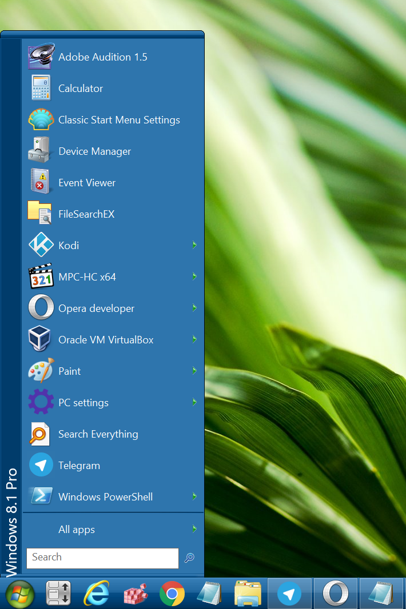Viewport: 406px width, 609px height.
Task: Click the MPC-HC x64 label text
Action: [x=87, y=277]
